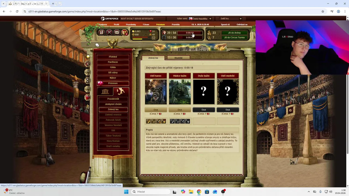Click the hourglass side icon

click(88, 81)
